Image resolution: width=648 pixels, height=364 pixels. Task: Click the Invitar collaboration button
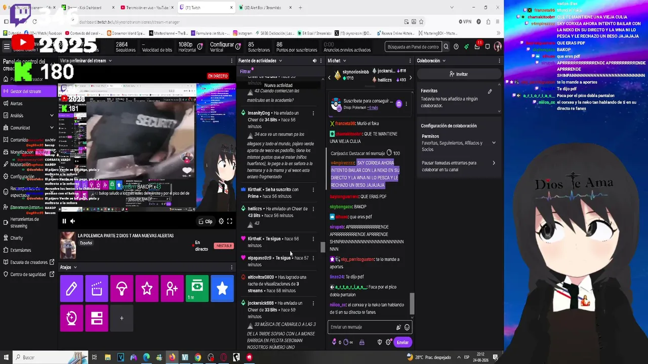coord(459,74)
